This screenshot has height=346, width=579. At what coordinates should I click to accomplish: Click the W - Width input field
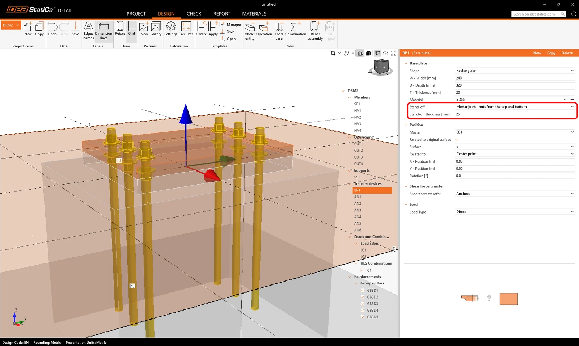tap(515, 78)
